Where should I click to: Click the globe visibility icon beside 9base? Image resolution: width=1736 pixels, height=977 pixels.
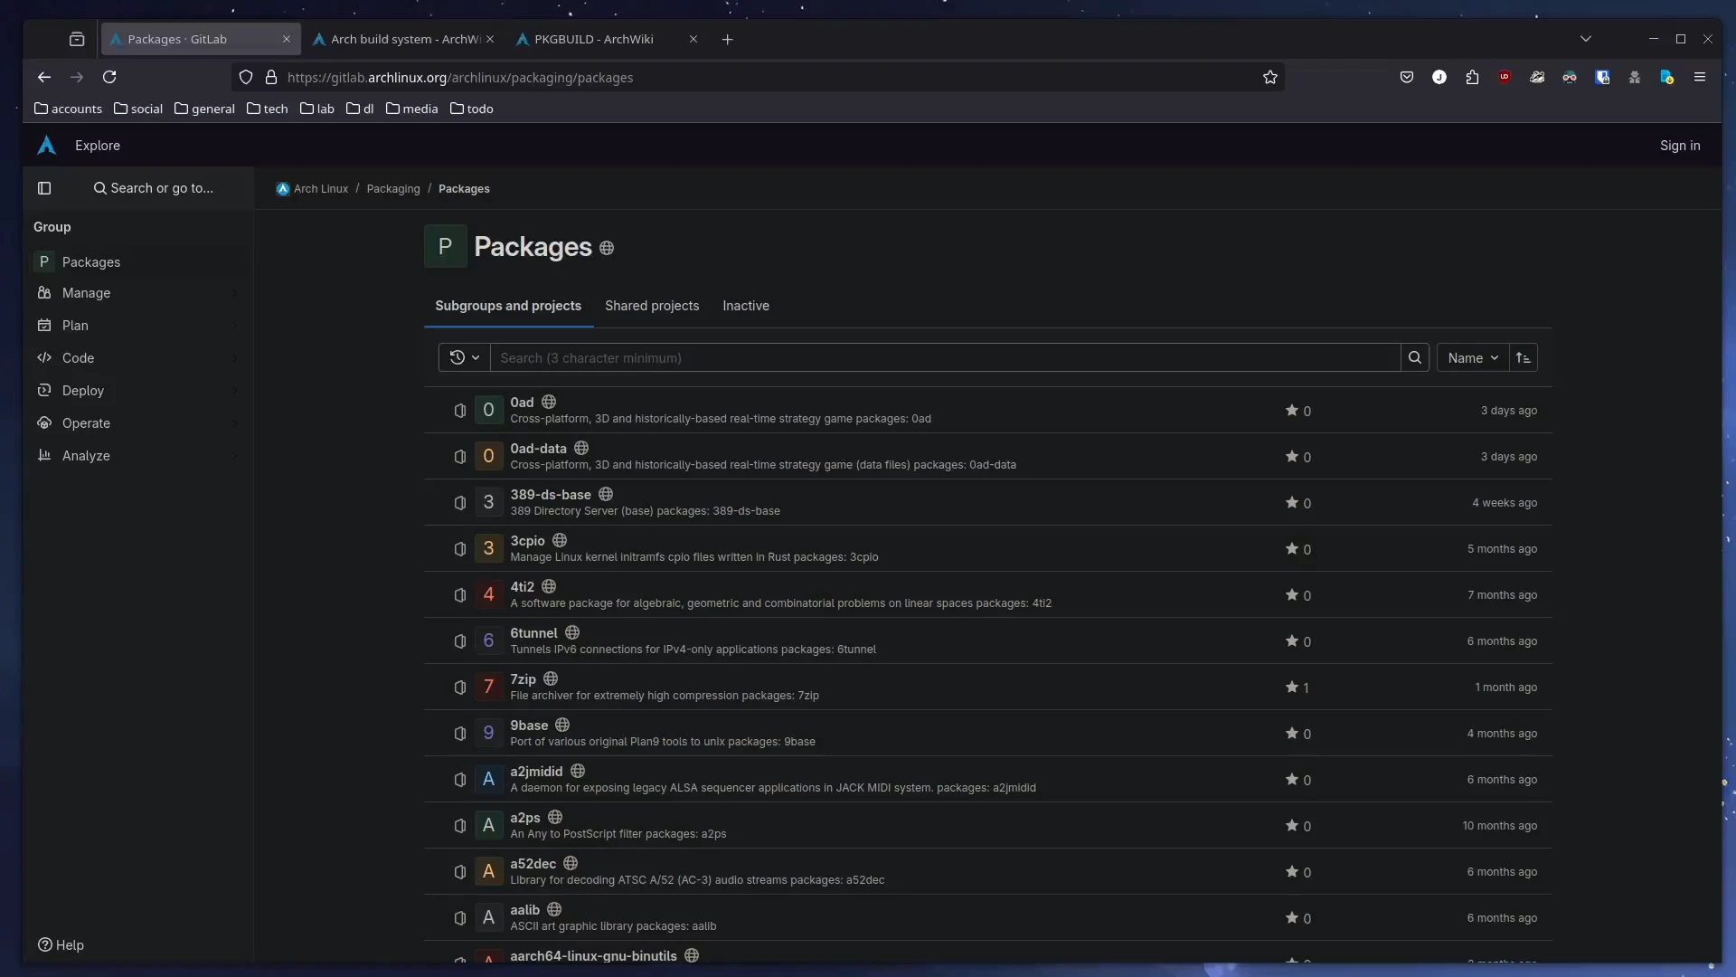pyautogui.click(x=562, y=726)
